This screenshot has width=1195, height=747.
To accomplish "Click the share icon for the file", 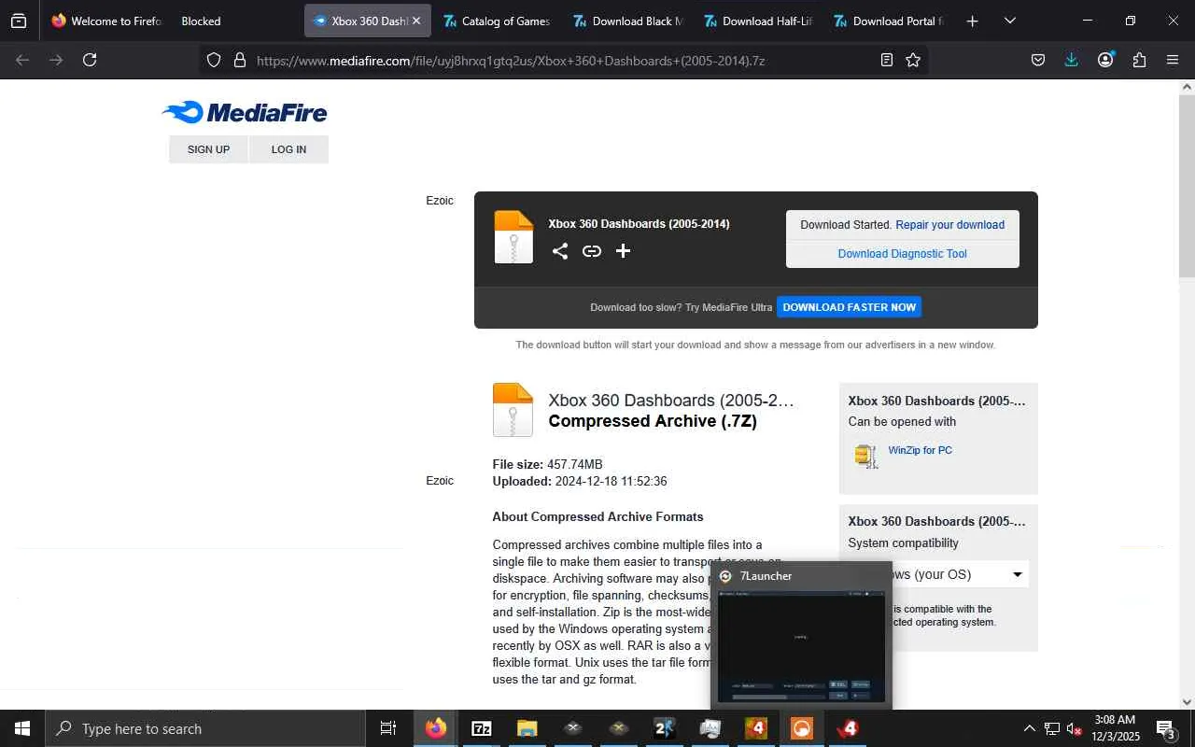I will pos(560,250).
